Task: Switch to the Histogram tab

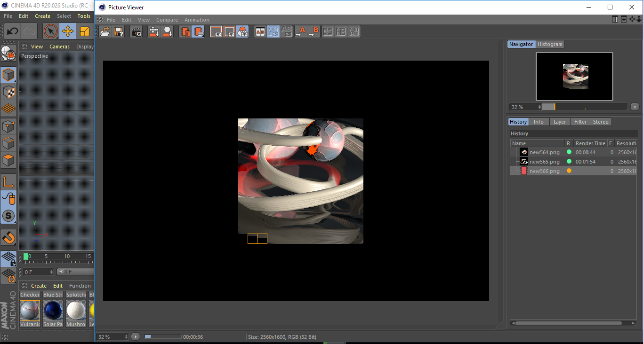Action: [x=550, y=44]
